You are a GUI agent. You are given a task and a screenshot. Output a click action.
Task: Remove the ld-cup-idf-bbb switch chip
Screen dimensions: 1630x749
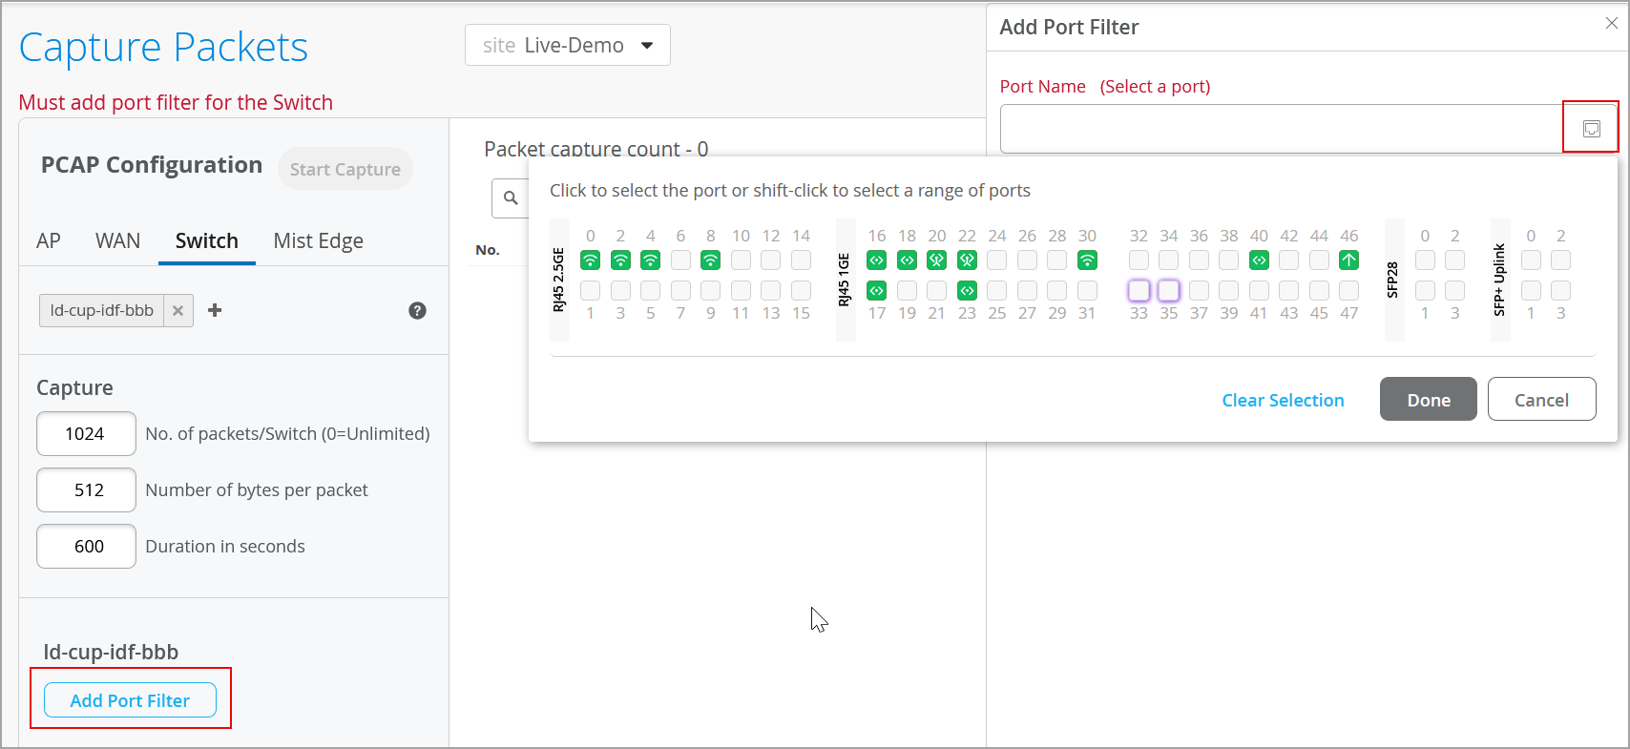pos(178,310)
